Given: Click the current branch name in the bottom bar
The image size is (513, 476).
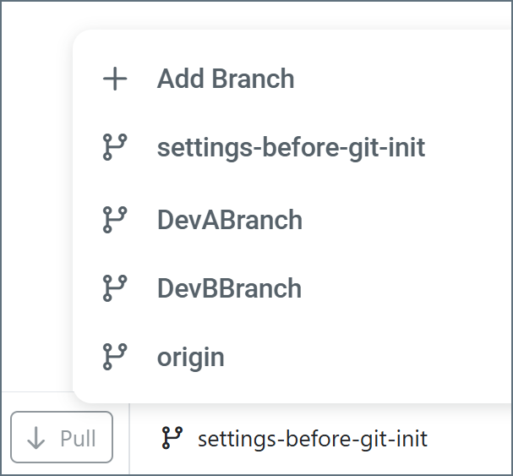Looking at the screenshot, I should coord(312,439).
